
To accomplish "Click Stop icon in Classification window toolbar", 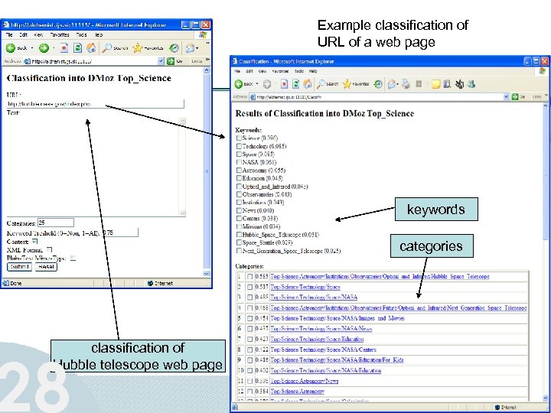I will pos(284,84).
